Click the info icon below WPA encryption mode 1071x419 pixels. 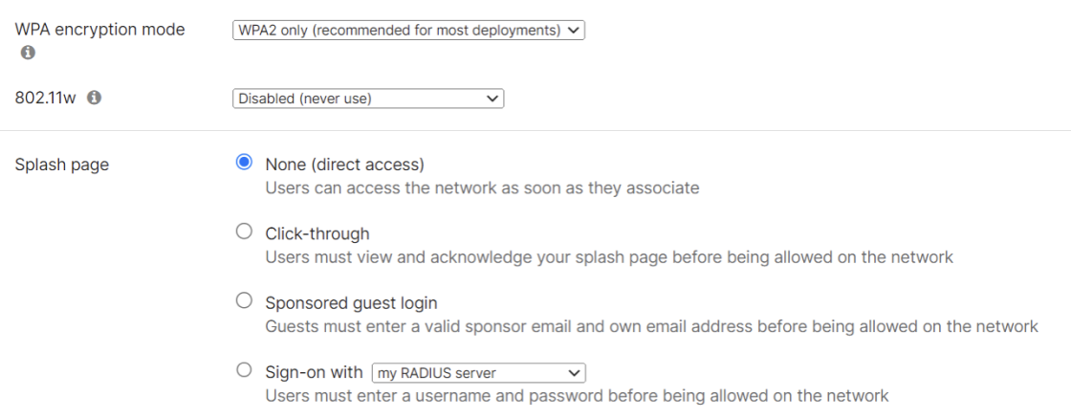tap(28, 53)
